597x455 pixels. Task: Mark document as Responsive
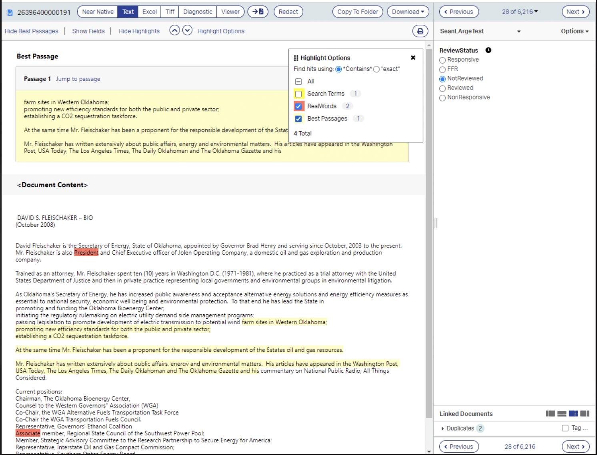[443, 60]
